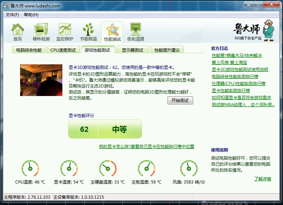Click the CPU温度 gauge dial

(30, 169)
